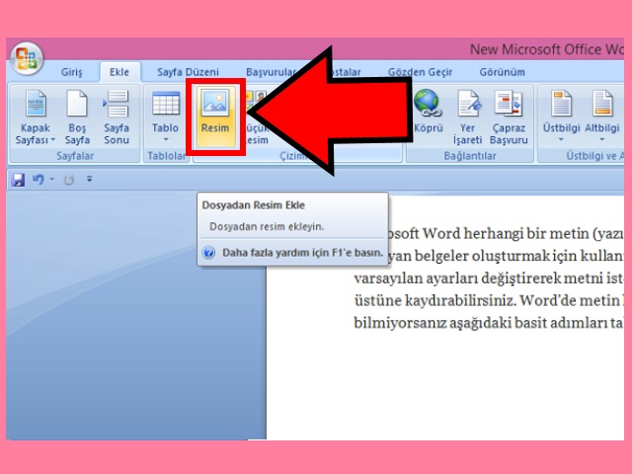
Task: Click the line starting 'bilmiyorsanız aşağıdaki basit'
Action: 489,323
